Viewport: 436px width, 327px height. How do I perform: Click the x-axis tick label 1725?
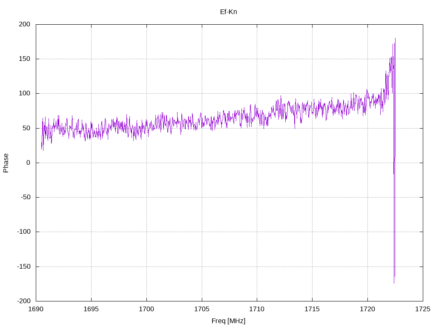423,309
